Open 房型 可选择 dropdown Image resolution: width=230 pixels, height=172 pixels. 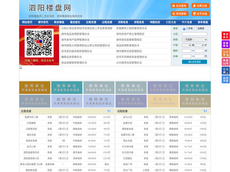[195, 39]
